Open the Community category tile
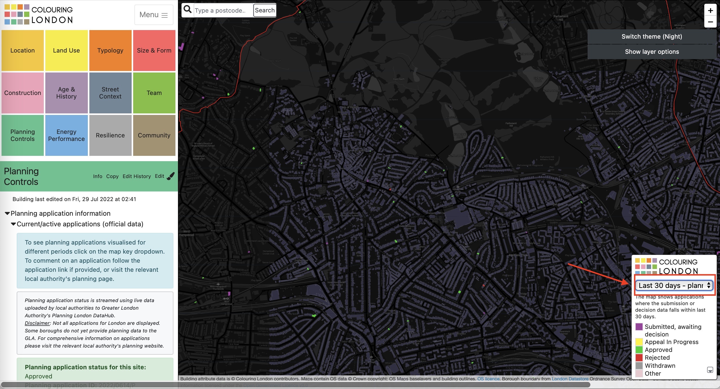The image size is (720, 389). (x=154, y=135)
